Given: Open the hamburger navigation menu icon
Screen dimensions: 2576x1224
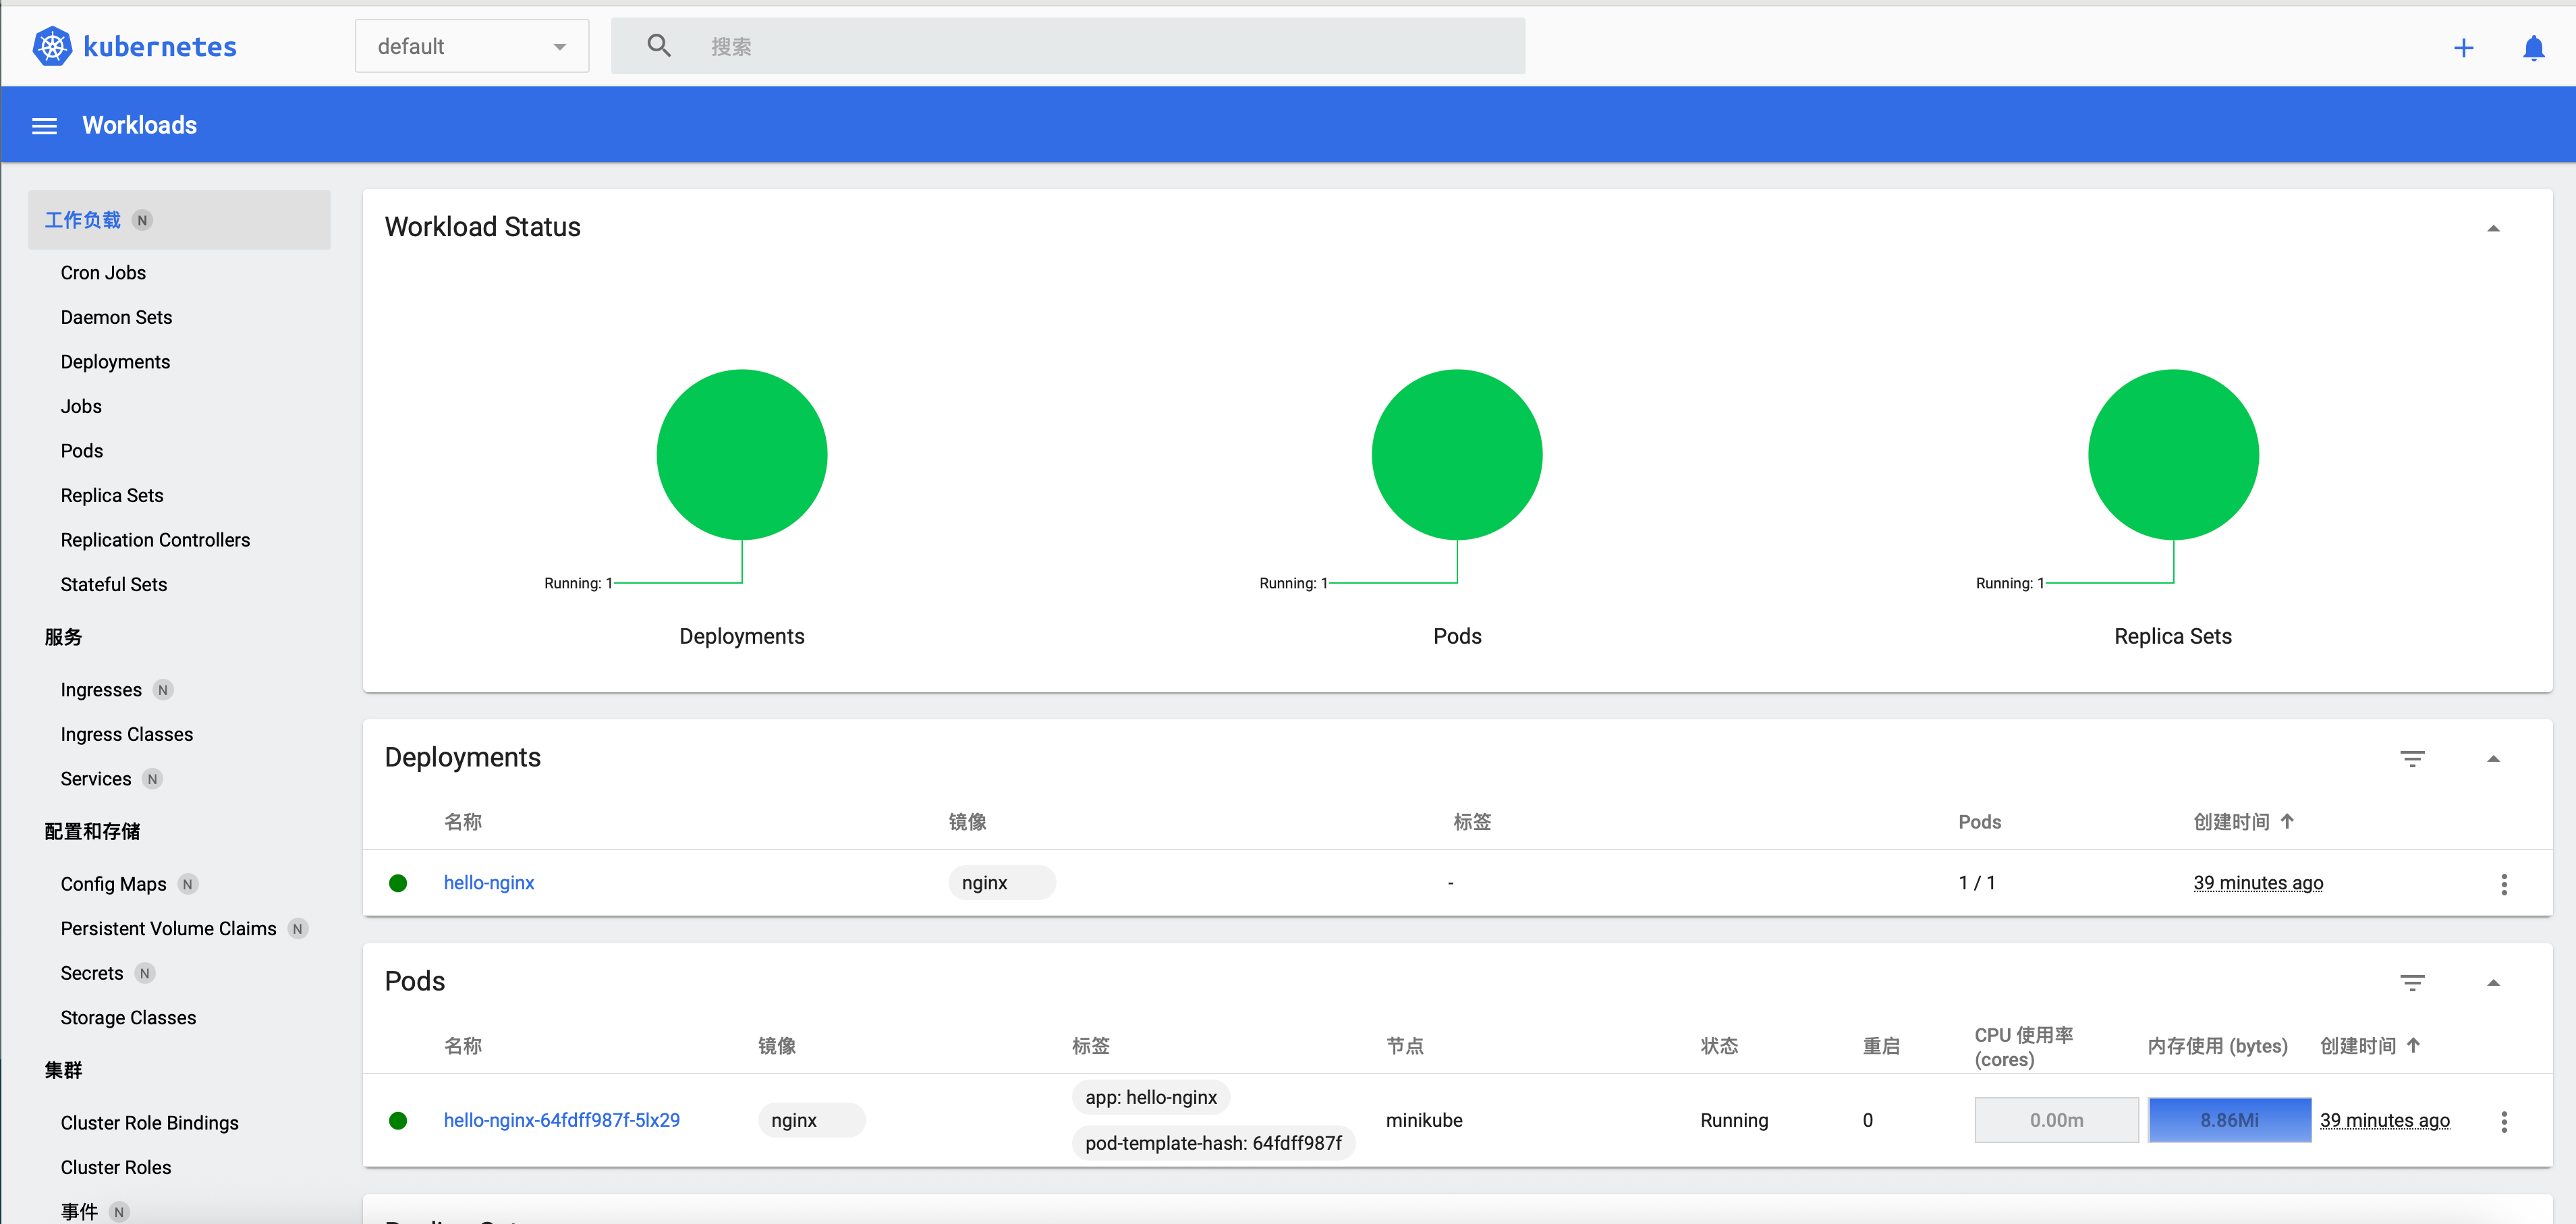Looking at the screenshot, I should pos(44,126).
